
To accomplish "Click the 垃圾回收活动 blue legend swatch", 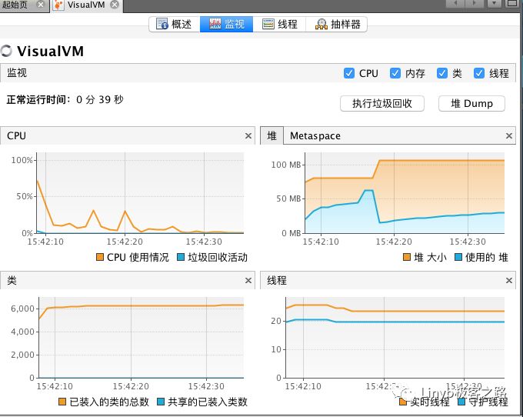I will [x=181, y=257].
